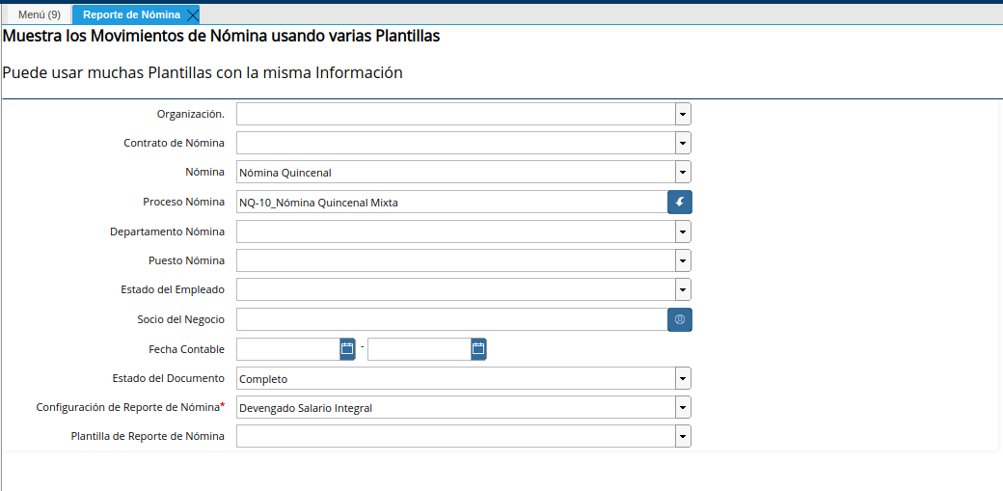This screenshot has width=1003, height=491.
Task: Click the Organización input field
Action: click(x=456, y=114)
